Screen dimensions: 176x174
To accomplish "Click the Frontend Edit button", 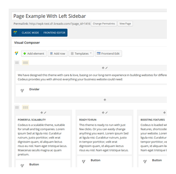I will (x=109, y=54).
